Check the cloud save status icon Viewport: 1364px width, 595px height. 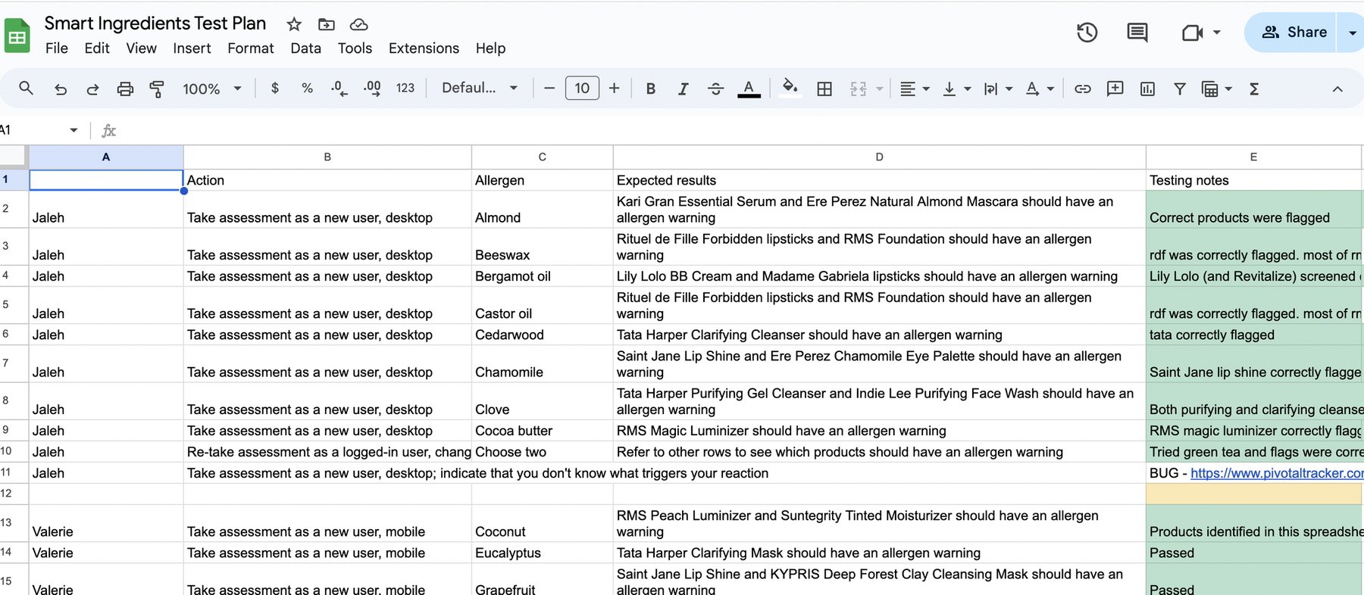coord(359,24)
